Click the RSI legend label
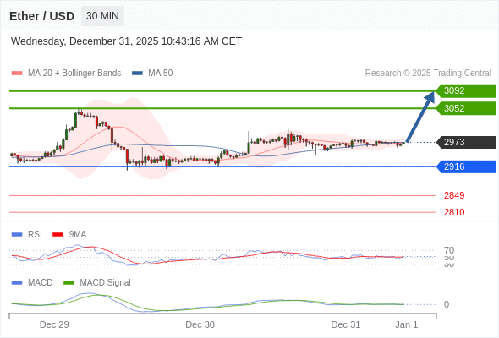499x338 pixels. point(35,235)
